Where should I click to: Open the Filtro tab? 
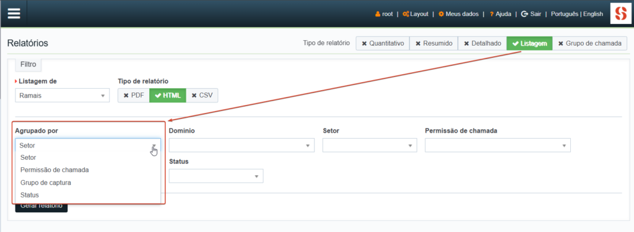[28, 64]
